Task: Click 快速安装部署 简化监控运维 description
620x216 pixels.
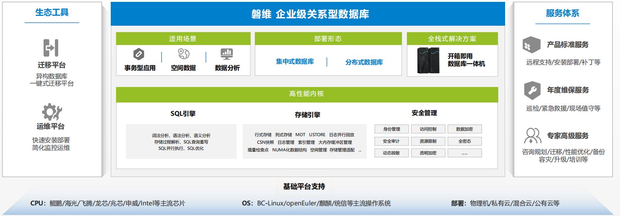Action: point(51,144)
